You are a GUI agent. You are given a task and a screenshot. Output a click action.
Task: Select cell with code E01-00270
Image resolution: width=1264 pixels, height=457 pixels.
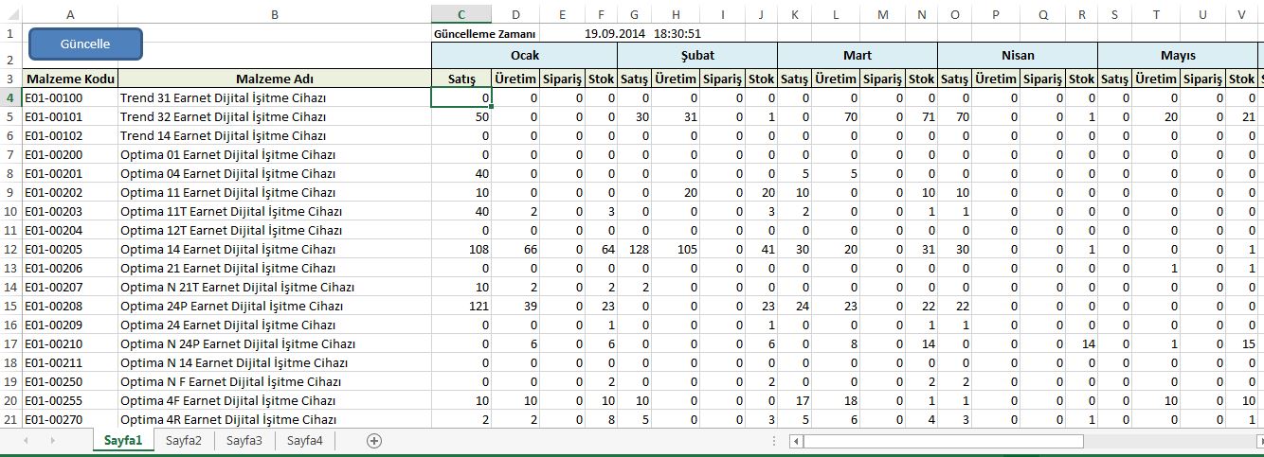(x=71, y=419)
